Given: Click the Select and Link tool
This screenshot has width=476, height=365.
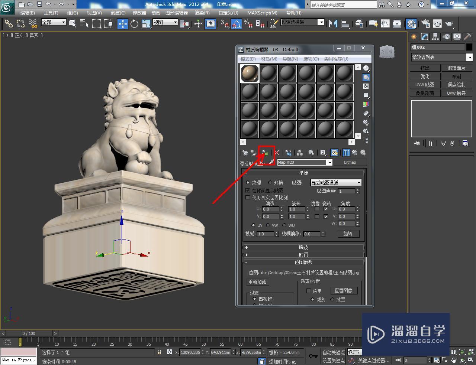Looking at the screenshot, I should point(8,24).
